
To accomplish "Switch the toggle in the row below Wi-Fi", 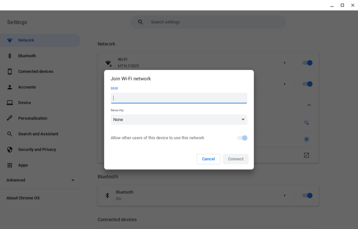I will (x=307, y=84).
